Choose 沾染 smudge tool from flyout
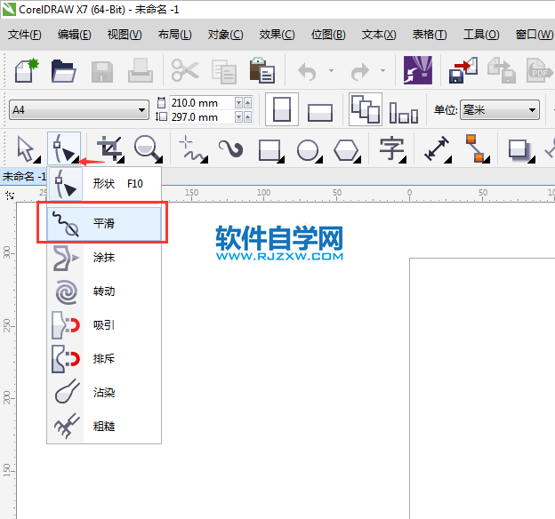 pos(104,393)
